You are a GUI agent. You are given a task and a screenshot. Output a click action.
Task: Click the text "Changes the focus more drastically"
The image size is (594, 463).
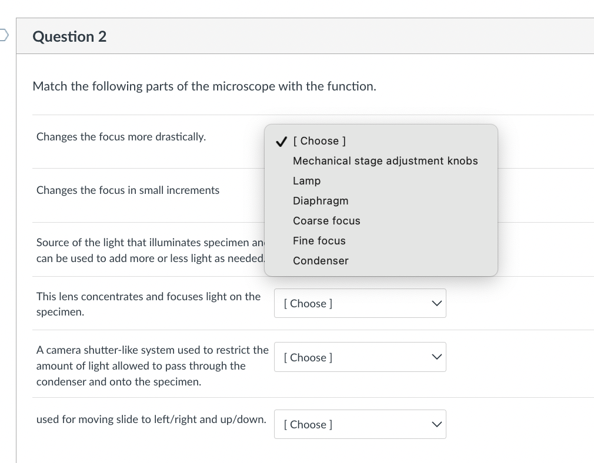(121, 136)
